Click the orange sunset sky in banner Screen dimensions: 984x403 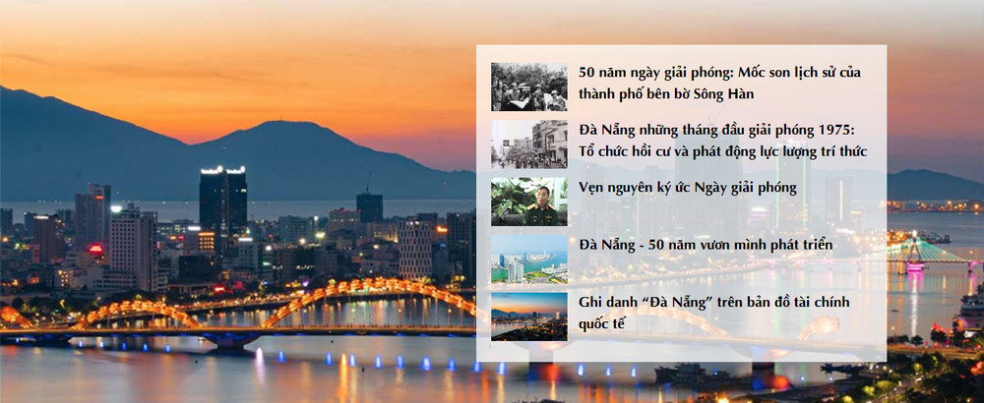(x=246, y=59)
